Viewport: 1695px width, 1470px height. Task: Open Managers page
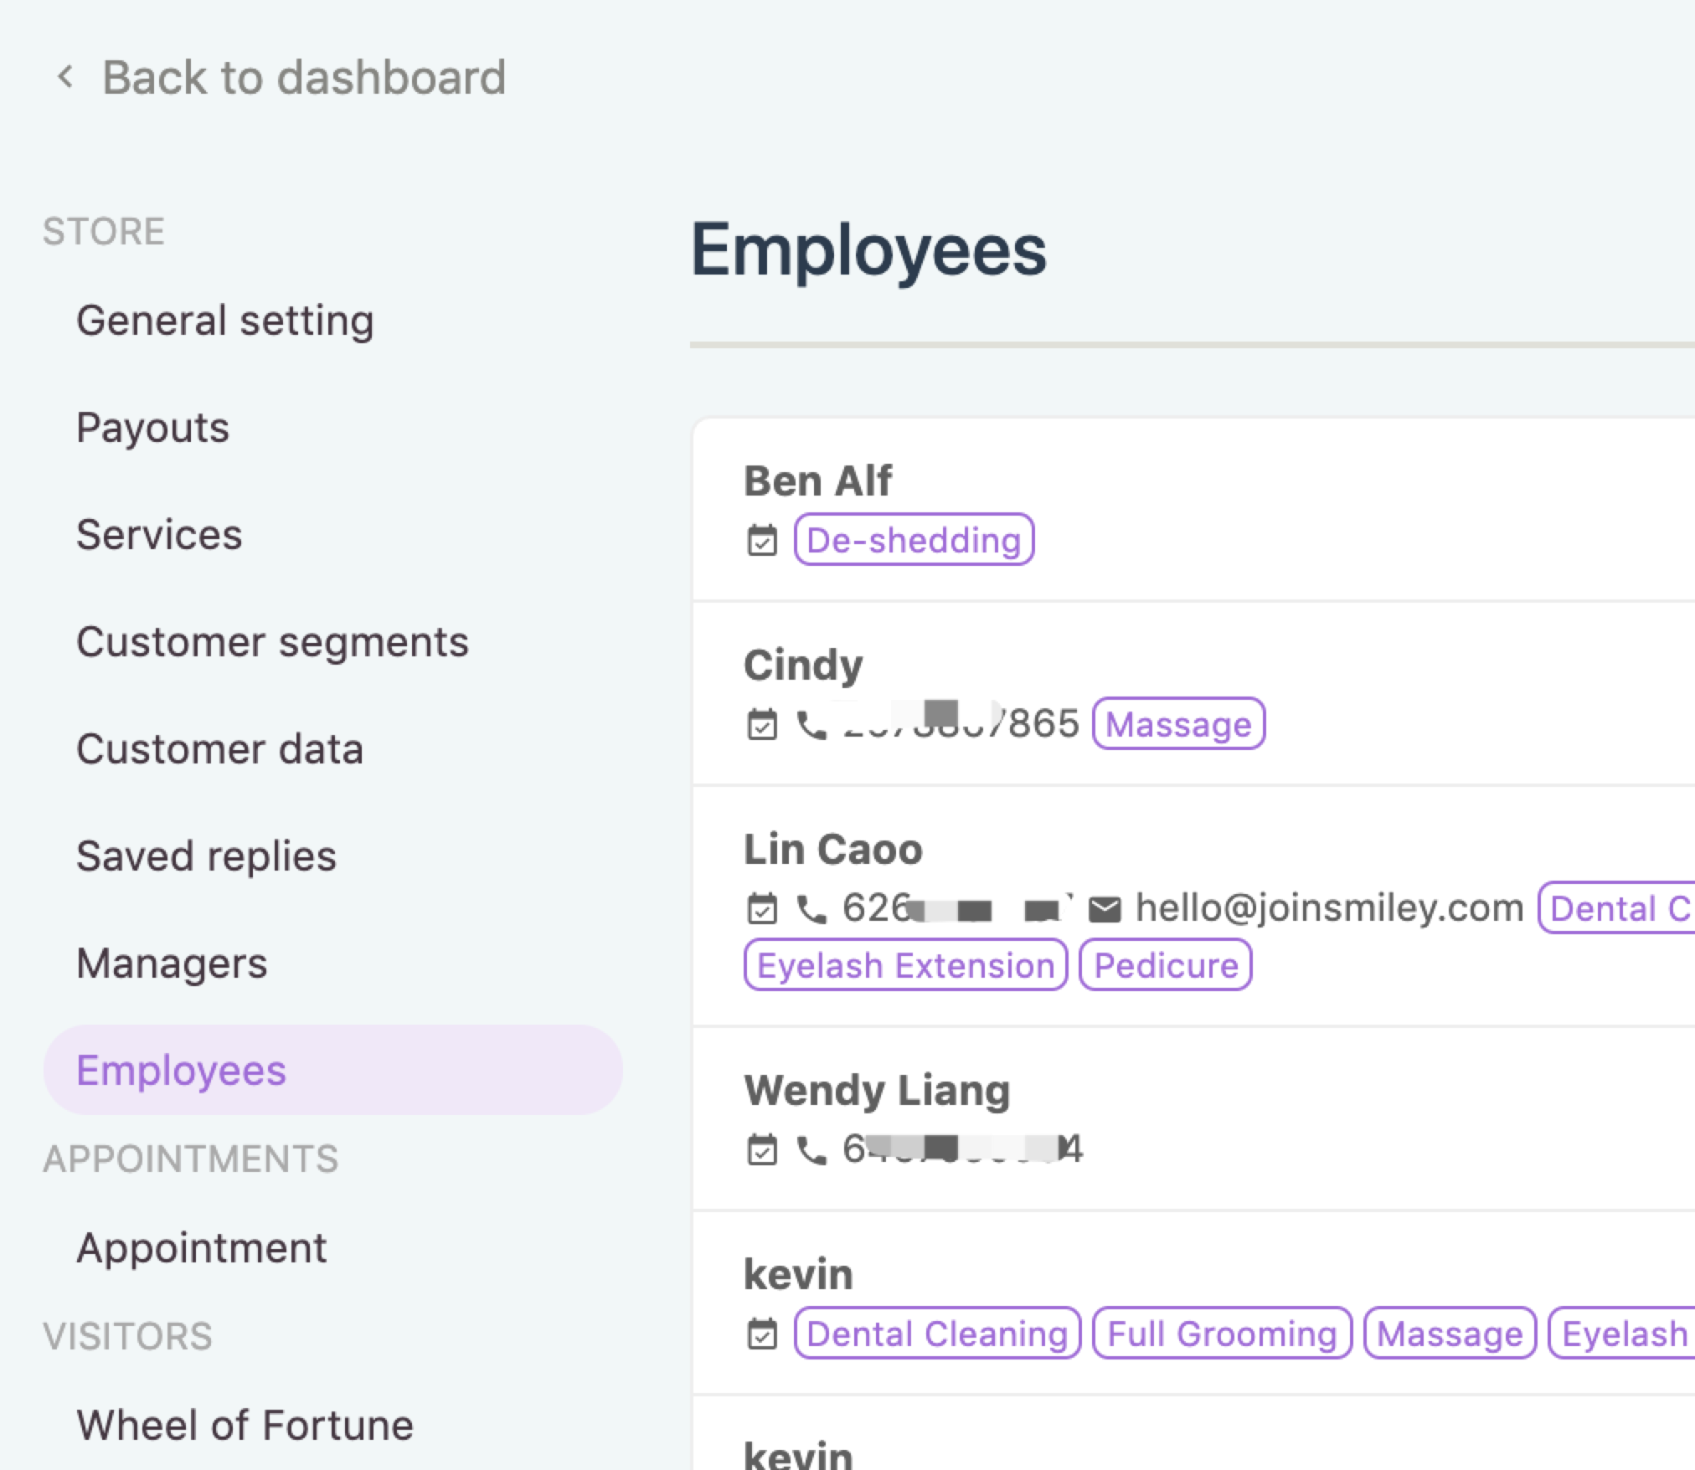pos(172,964)
